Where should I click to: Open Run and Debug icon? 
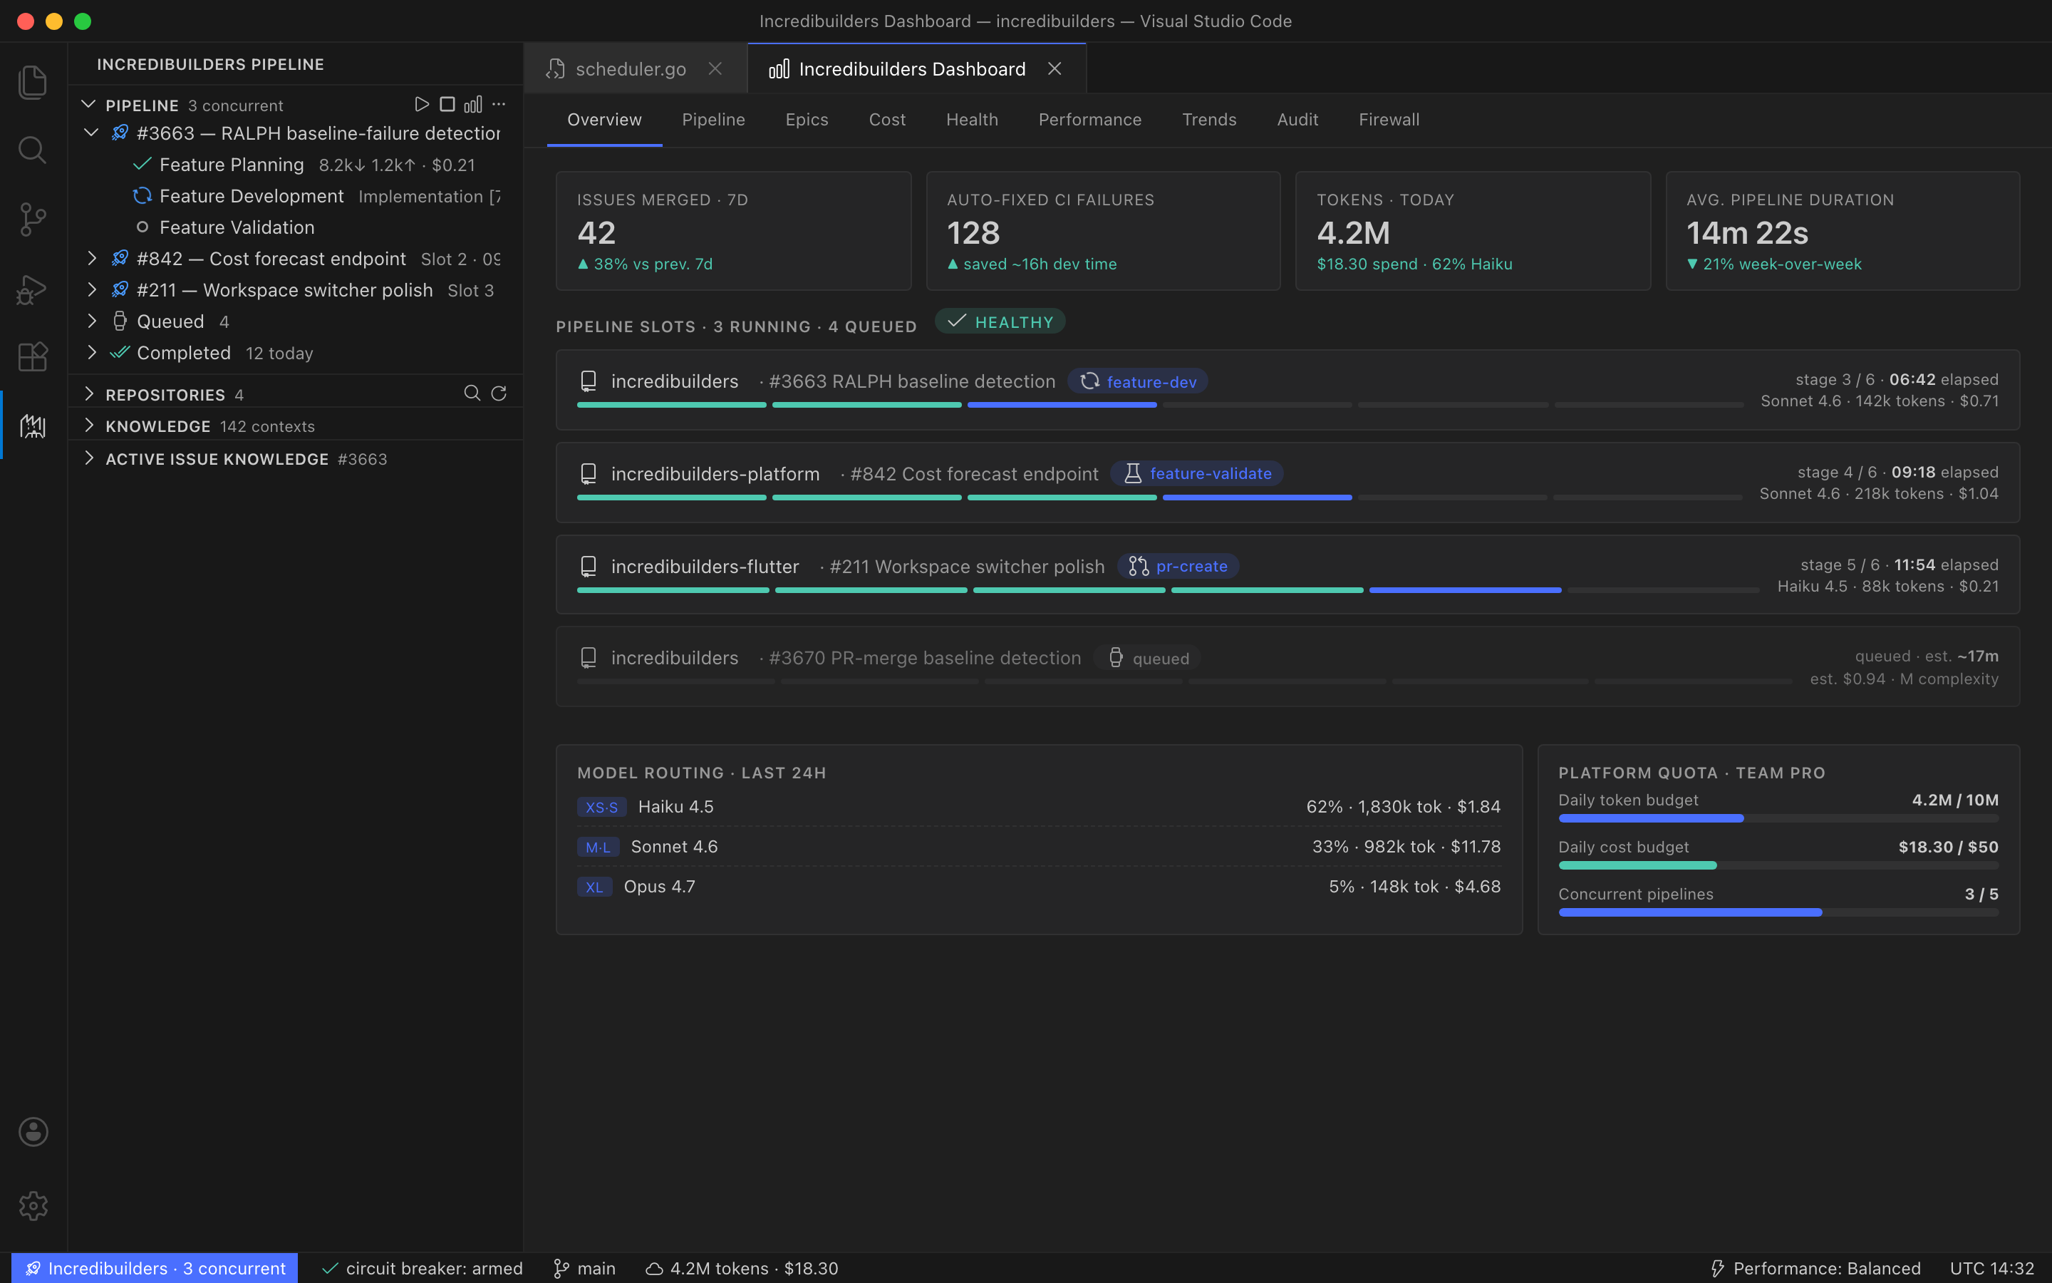[x=32, y=289]
